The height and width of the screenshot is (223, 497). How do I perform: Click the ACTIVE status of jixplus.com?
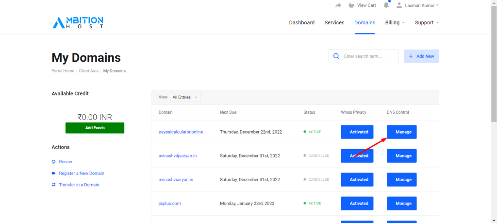click(312, 204)
